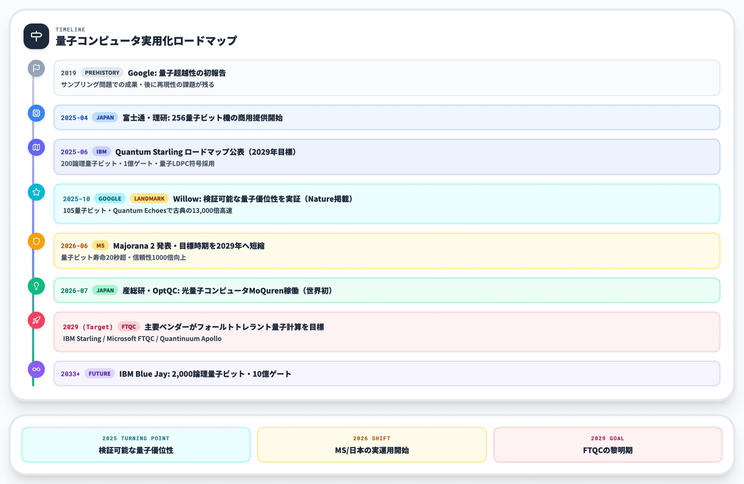Click the orange shield icon for 2026-06
This screenshot has width=744, height=484.
(x=36, y=241)
